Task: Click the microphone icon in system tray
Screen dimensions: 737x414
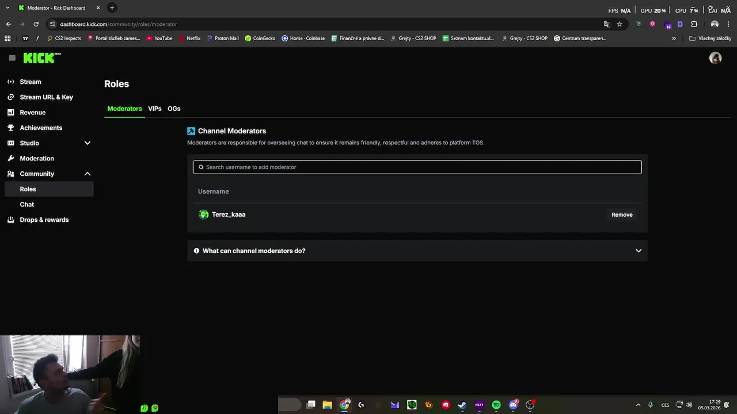Action: click(651, 405)
